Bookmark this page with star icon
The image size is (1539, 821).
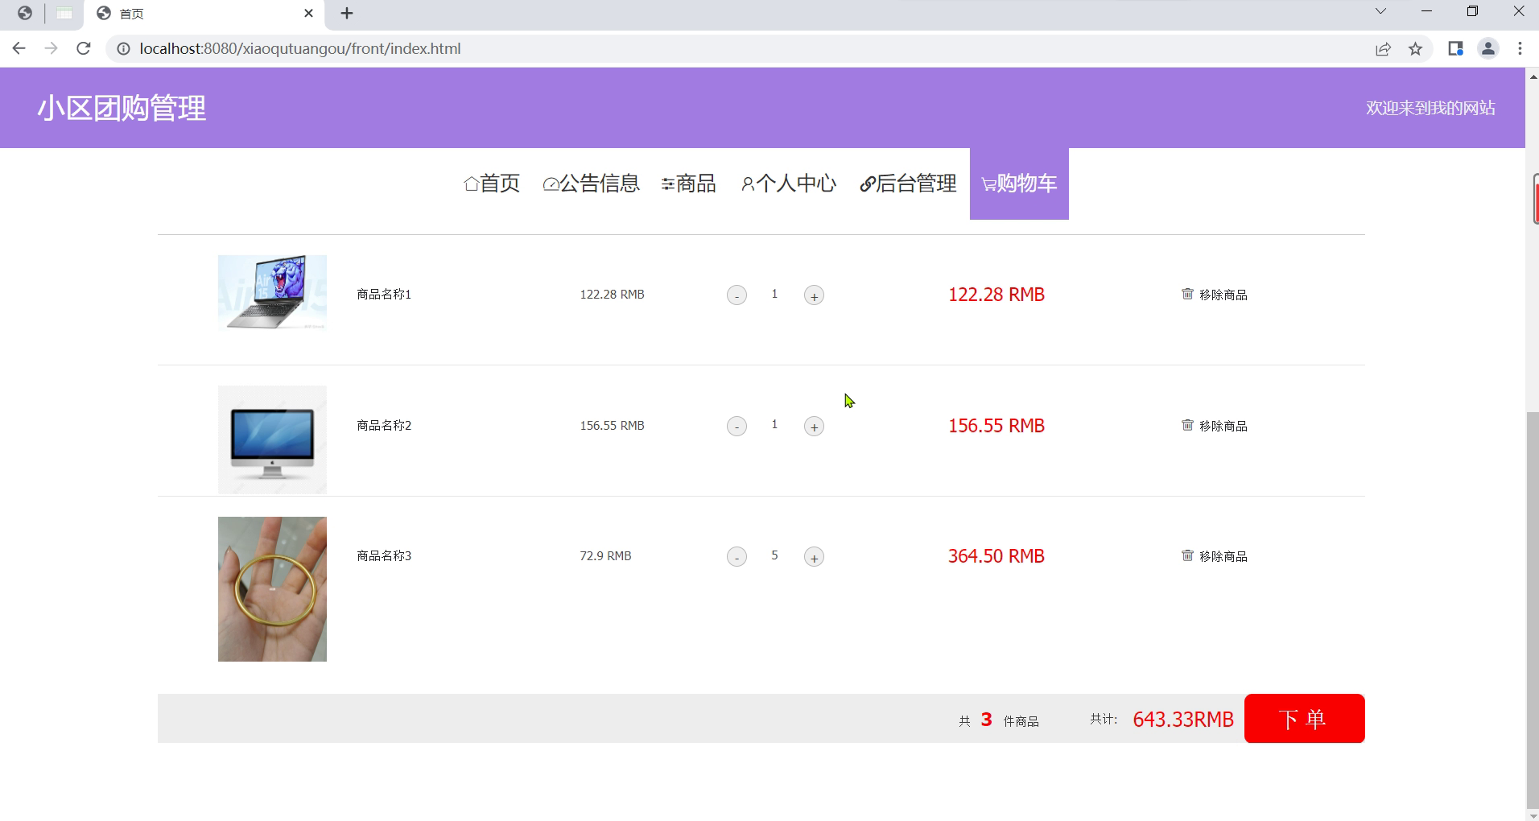1415,49
